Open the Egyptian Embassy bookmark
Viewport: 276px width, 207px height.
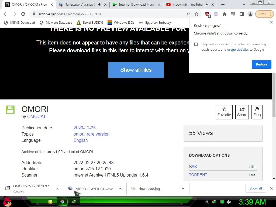(x=155, y=23)
